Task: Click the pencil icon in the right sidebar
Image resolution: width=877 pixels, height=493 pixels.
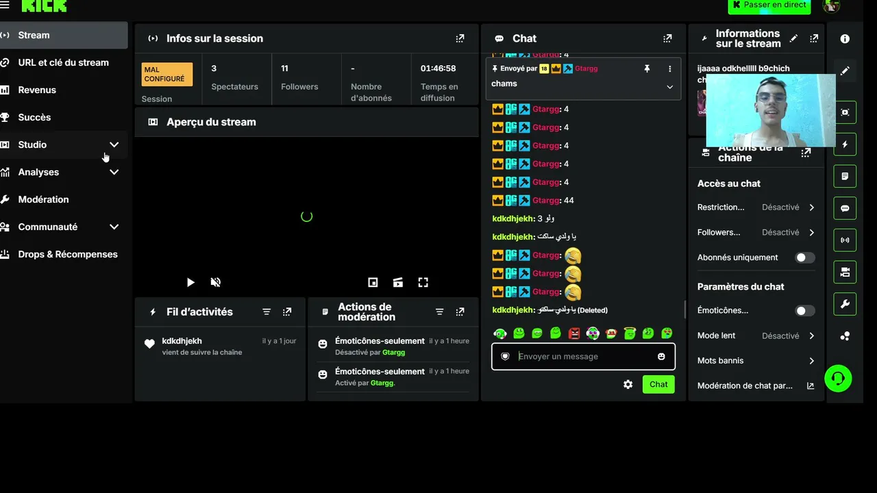Action: [845, 71]
